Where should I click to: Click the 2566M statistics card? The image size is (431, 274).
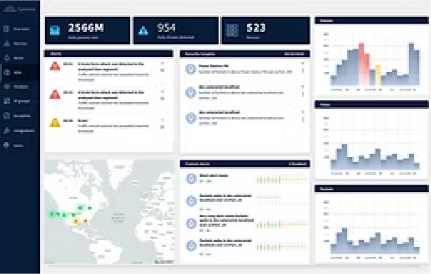click(x=87, y=30)
